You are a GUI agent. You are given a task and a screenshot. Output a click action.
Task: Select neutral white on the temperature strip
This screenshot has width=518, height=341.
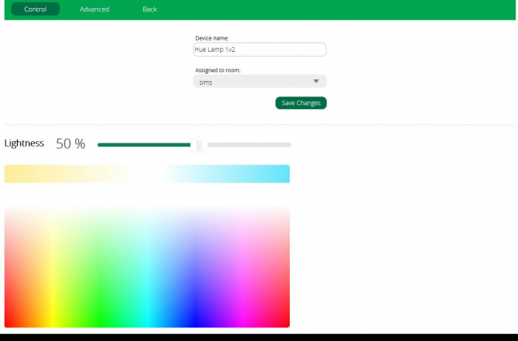[x=146, y=174]
